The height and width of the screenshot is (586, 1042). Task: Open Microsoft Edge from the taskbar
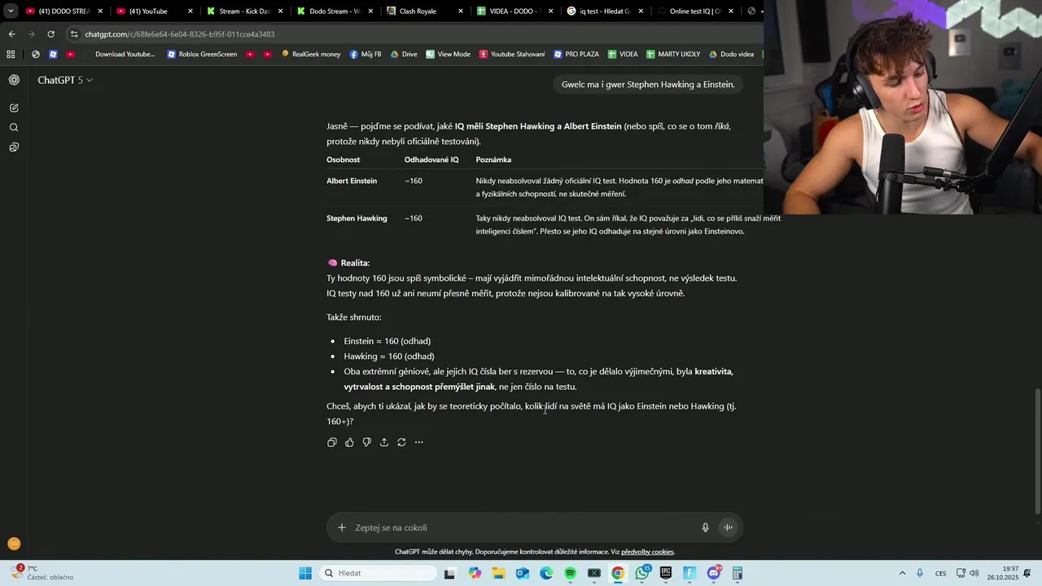click(546, 573)
